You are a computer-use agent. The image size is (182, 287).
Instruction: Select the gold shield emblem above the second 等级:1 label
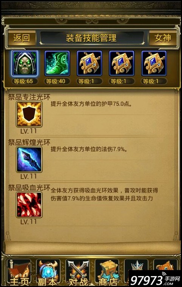coord(122,63)
